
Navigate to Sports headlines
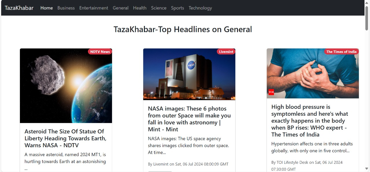tap(177, 8)
